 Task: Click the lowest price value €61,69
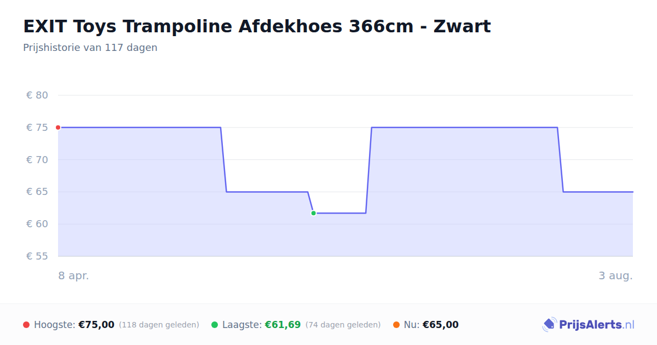[x=283, y=325]
